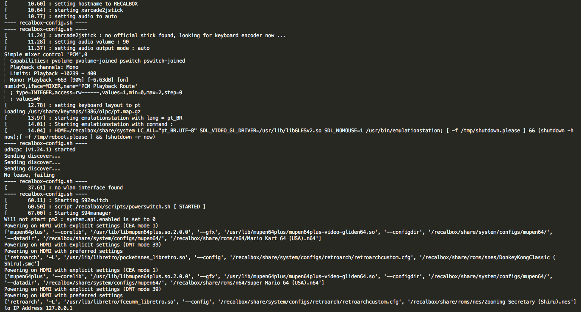
Task: Click the powerswitch.sh [ STARTED ] line
Action: (105, 207)
